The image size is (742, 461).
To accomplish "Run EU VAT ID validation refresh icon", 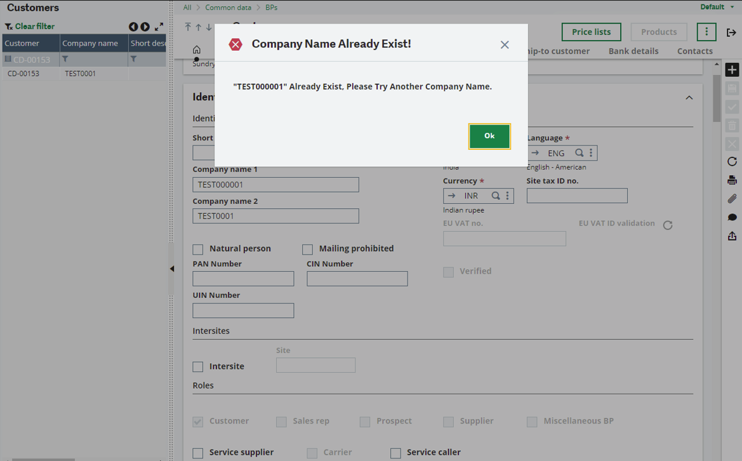I will 668,225.
